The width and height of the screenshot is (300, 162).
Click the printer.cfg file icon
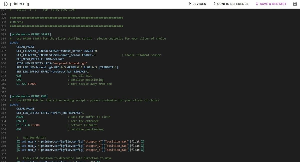point(6,4)
